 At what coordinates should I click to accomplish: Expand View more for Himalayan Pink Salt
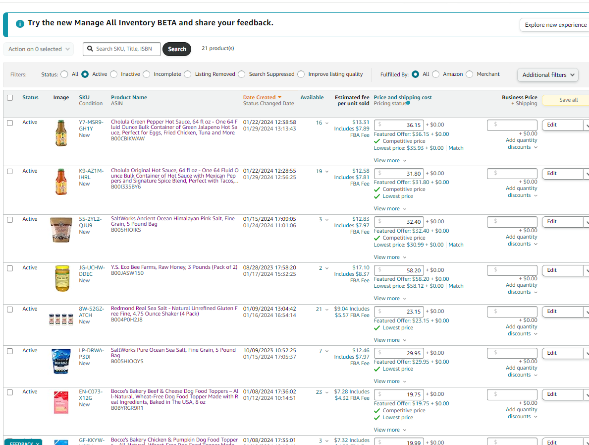[x=390, y=257]
